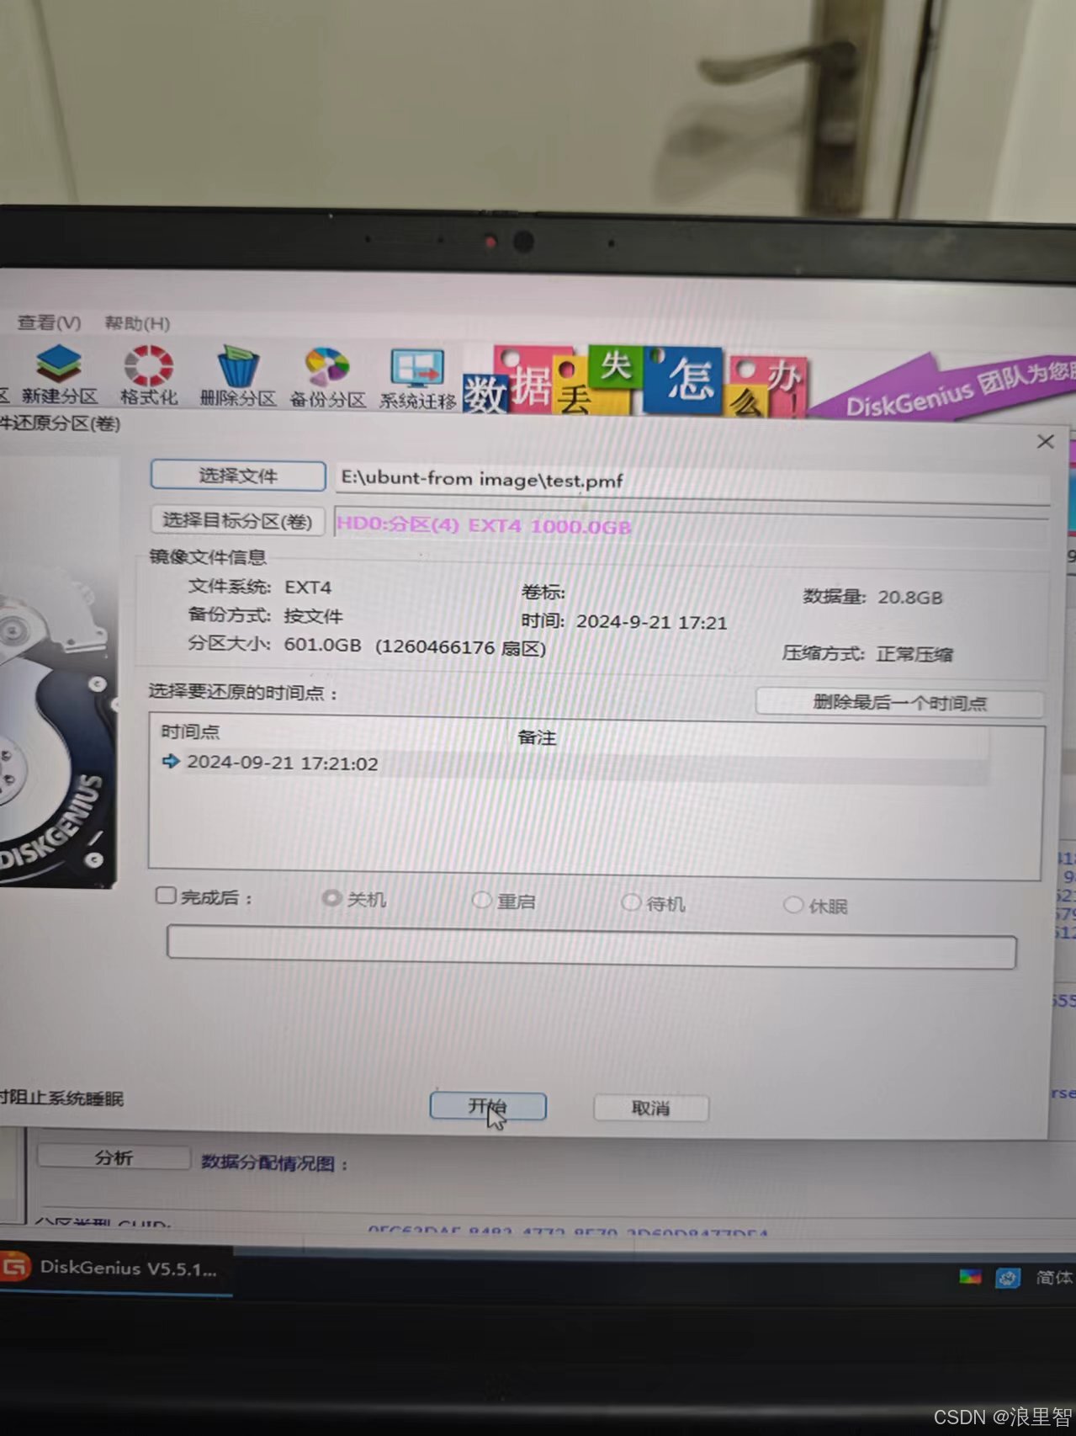The image size is (1076, 1436).
Task: Close the restore partition dialog
Action: pyautogui.click(x=1046, y=442)
